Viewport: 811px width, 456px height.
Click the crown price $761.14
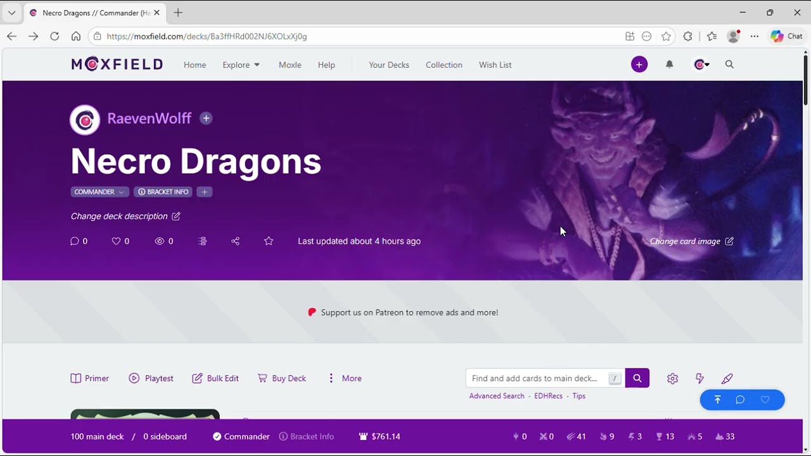[x=380, y=436]
